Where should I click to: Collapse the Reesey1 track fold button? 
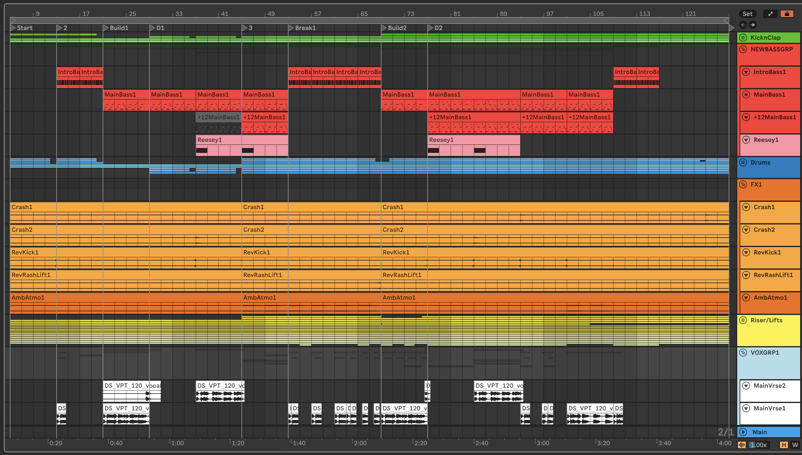746,140
